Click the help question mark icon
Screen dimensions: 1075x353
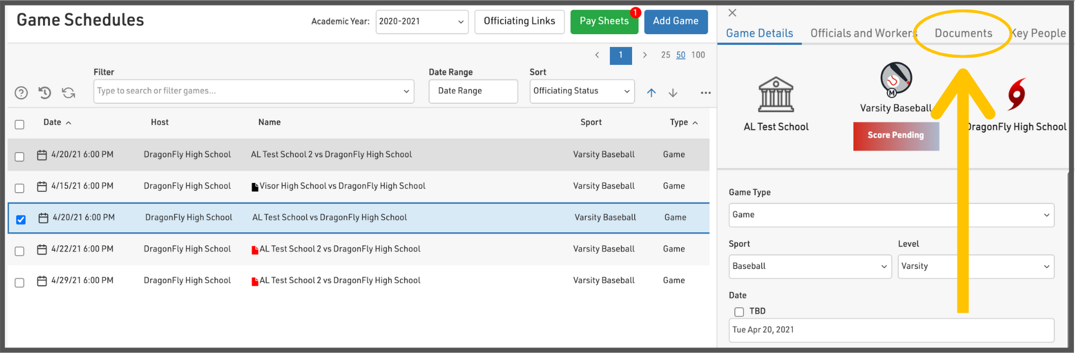click(x=21, y=93)
